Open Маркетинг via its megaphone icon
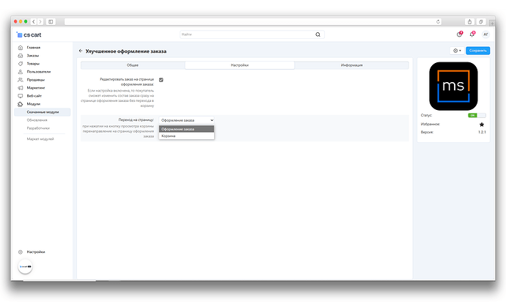 pyautogui.click(x=21, y=88)
